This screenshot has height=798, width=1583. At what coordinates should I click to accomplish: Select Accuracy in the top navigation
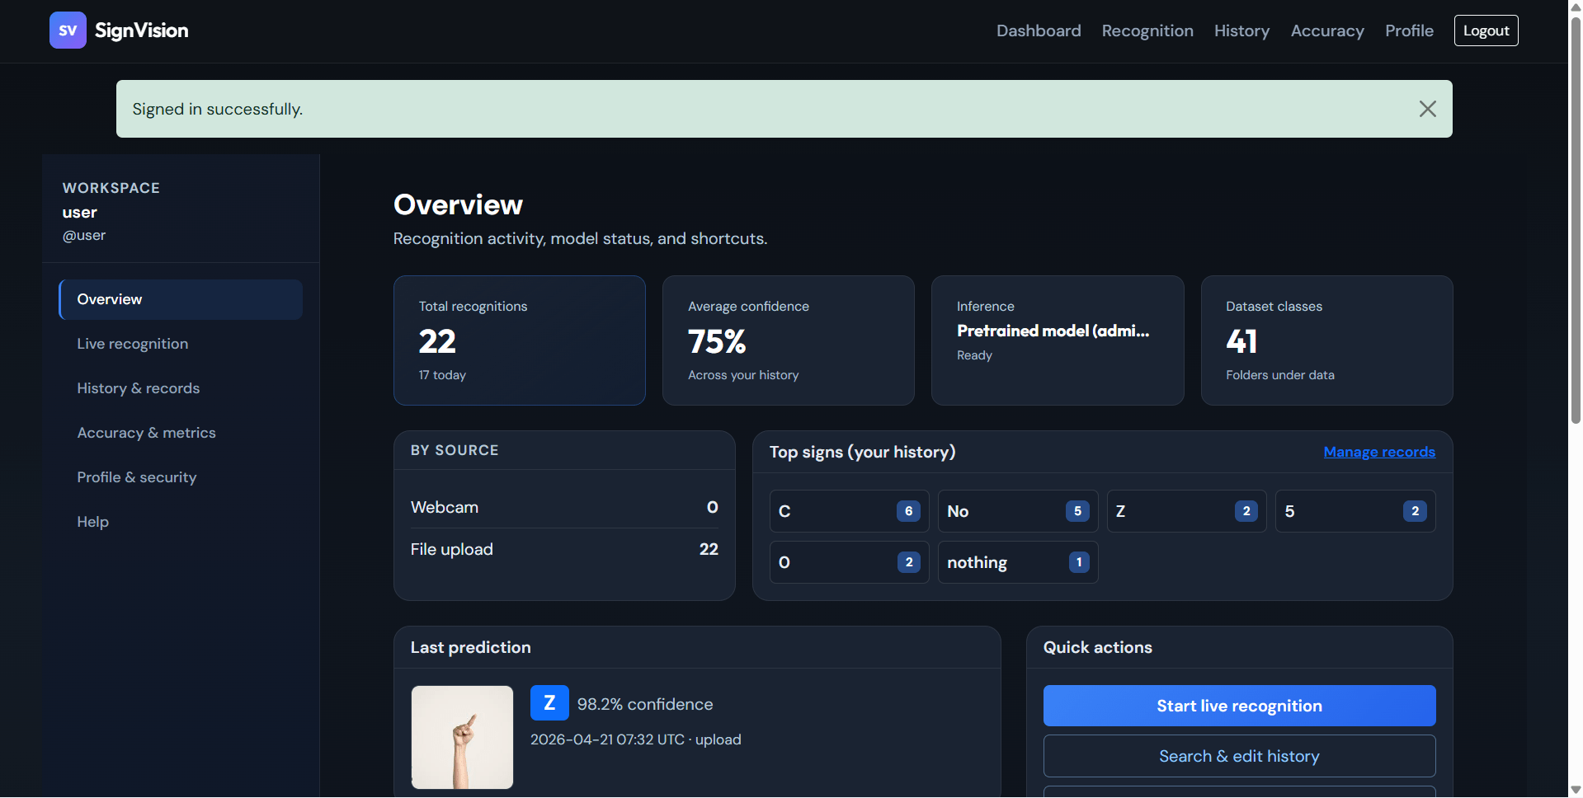click(x=1327, y=31)
